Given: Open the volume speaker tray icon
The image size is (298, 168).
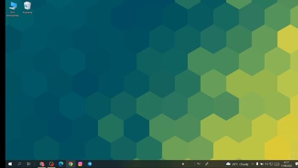Looking at the screenshot, I should (267, 164).
